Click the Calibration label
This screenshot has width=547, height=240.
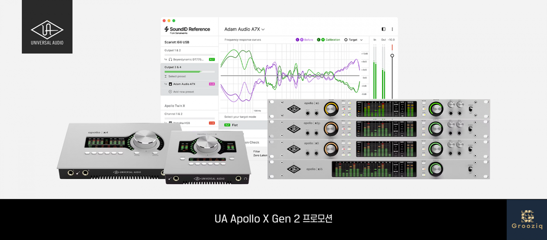333,40
